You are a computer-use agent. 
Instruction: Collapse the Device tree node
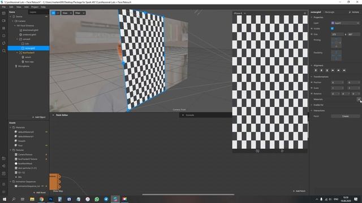click(10, 16)
